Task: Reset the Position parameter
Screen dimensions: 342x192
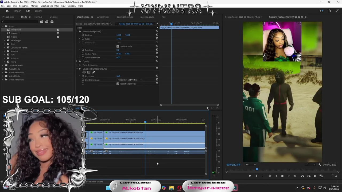Action: coord(157,35)
